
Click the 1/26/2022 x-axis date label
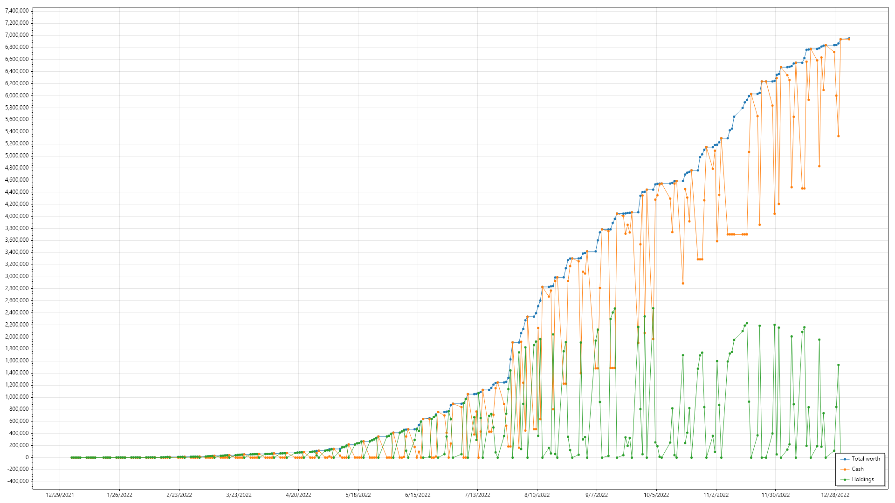click(x=119, y=495)
